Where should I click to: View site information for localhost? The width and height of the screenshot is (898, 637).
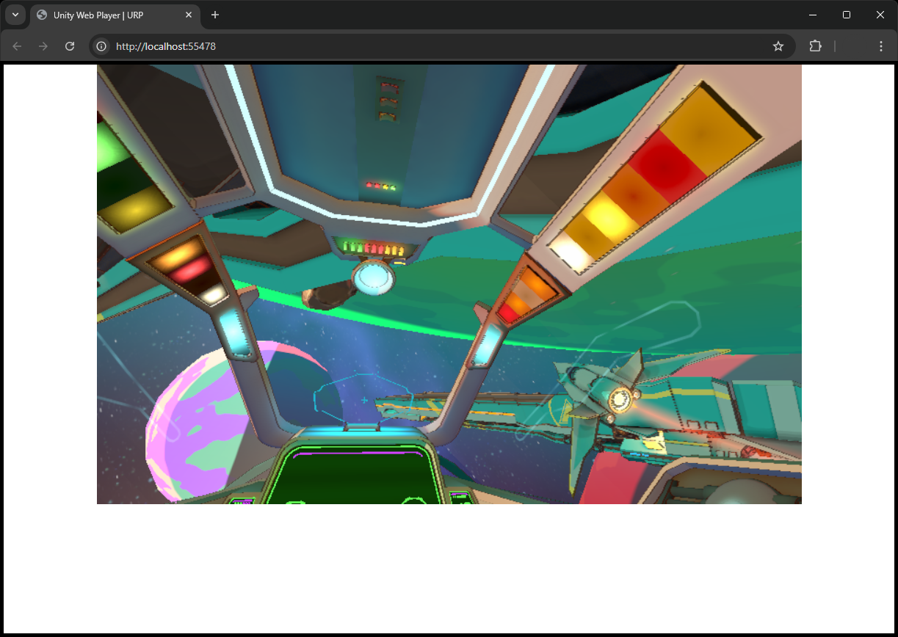(x=102, y=46)
